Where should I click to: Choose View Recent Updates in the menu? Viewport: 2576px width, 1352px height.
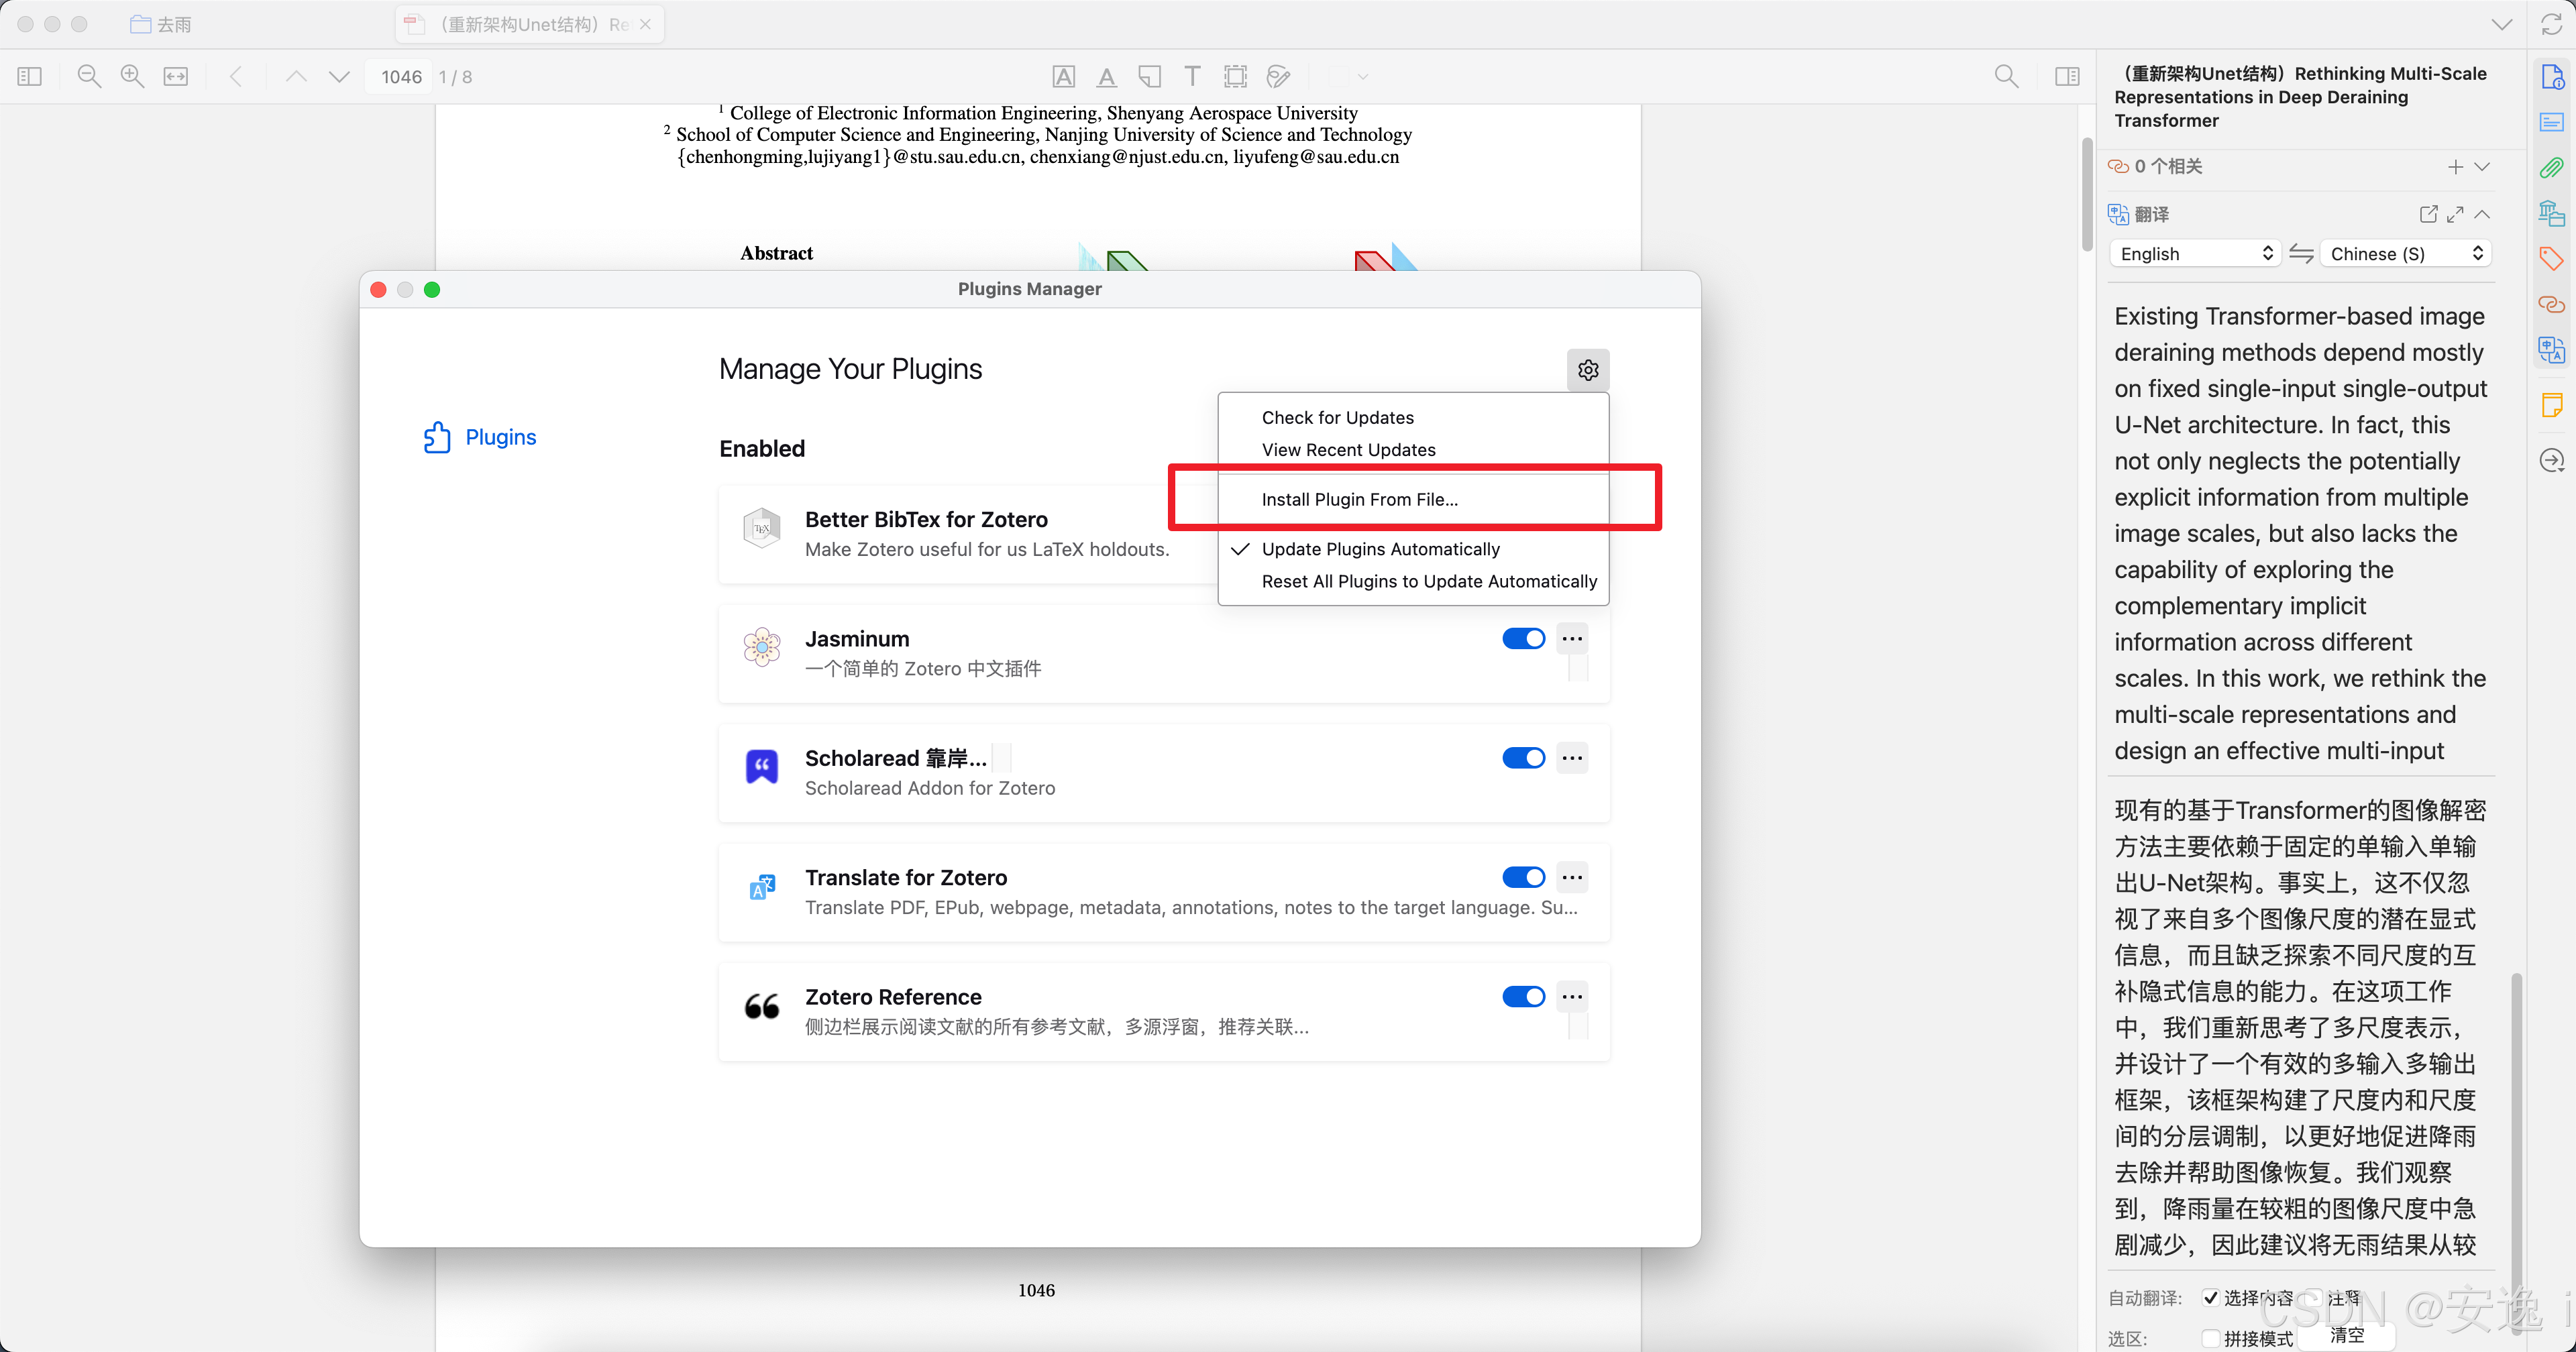tap(1413, 450)
